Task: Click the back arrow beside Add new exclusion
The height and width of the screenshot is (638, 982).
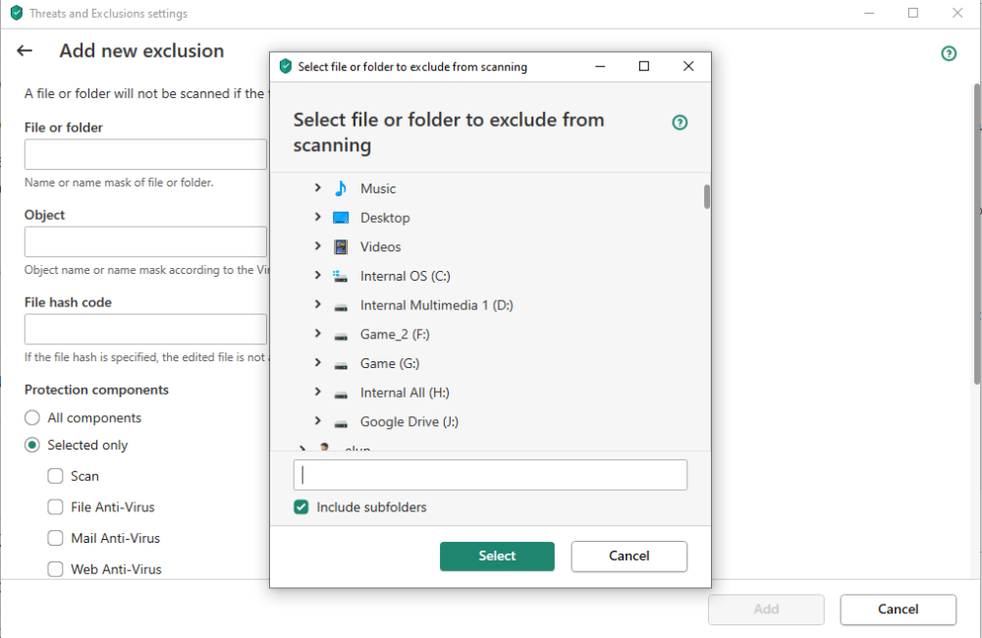Action: click(x=25, y=51)
